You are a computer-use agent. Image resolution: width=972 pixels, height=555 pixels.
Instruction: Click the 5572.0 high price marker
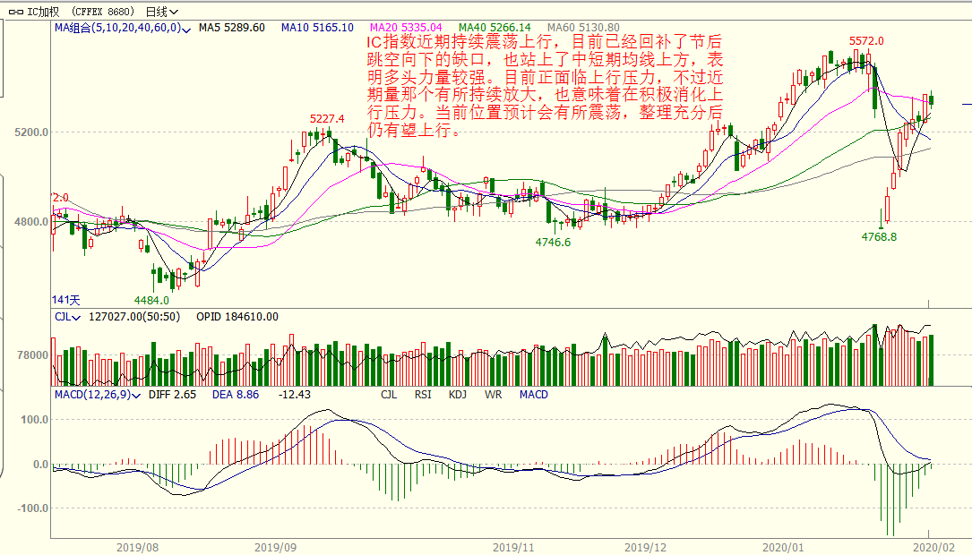[x=866, y=41]
